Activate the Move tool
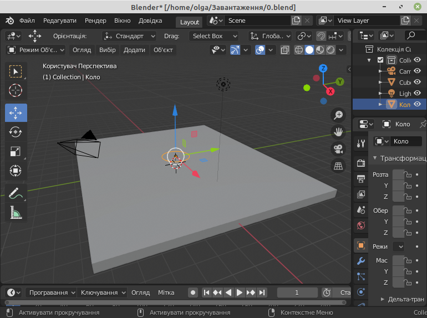 pos(16,112)
